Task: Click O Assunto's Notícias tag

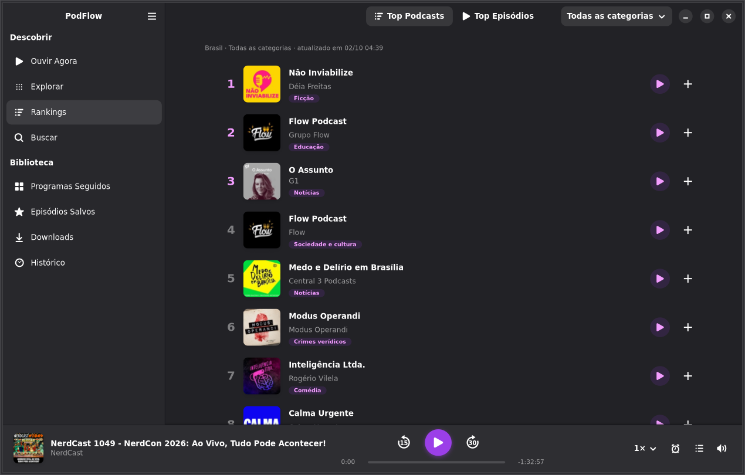Action: click(x=307, y=193)
